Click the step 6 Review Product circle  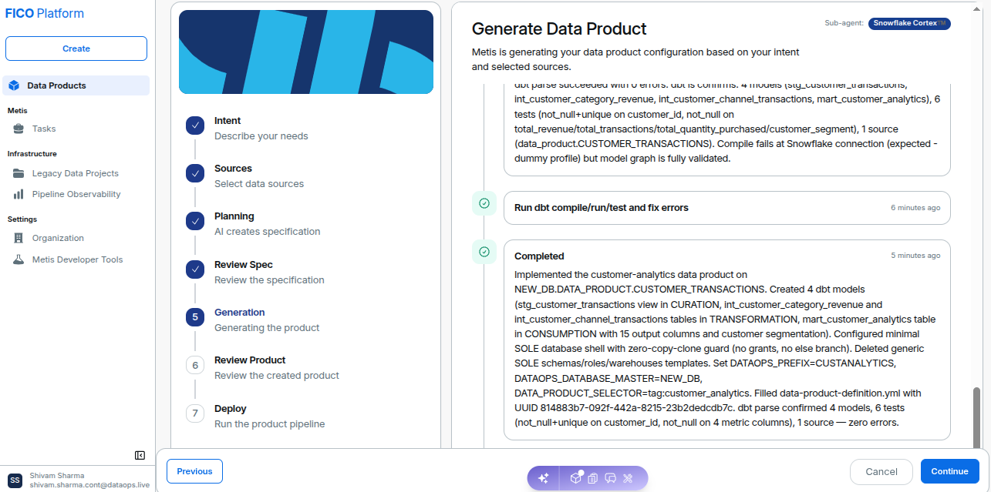[x=195, y=365]
